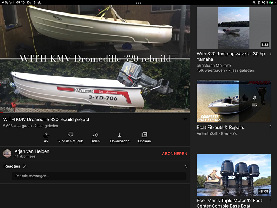Viewport: 277px width, 208px height.
Task: Subscribe with the ABONNEREN button
Action: 175,154
